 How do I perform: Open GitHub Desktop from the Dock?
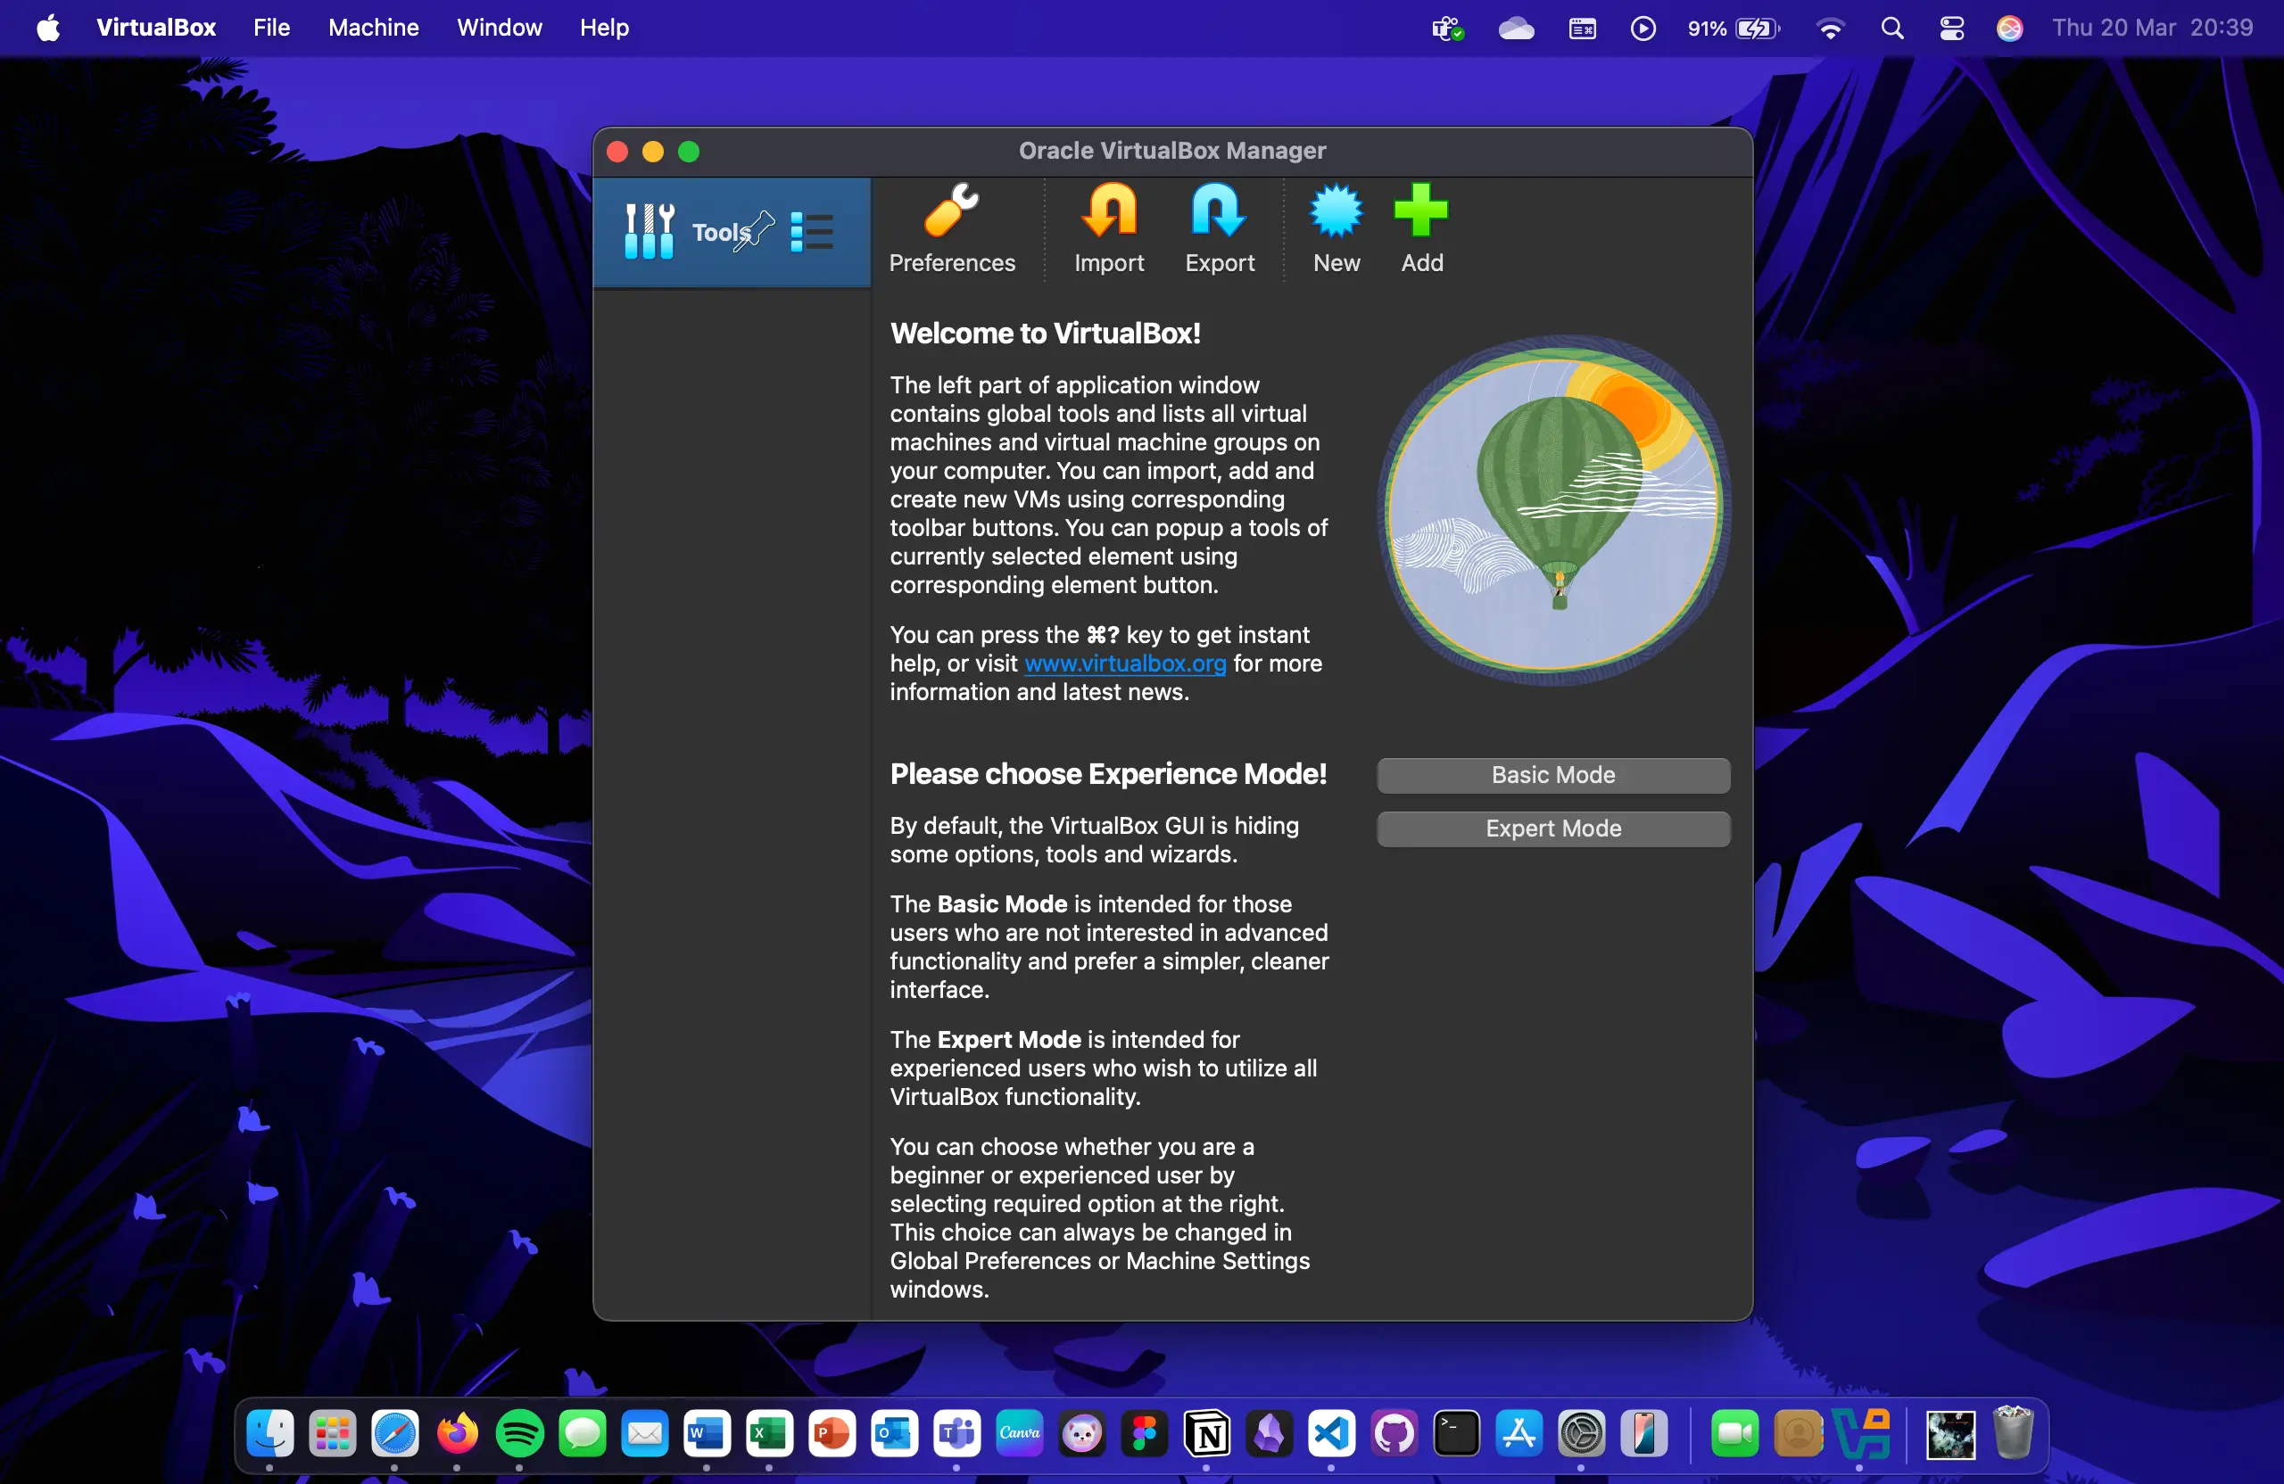[1394, 1434]
